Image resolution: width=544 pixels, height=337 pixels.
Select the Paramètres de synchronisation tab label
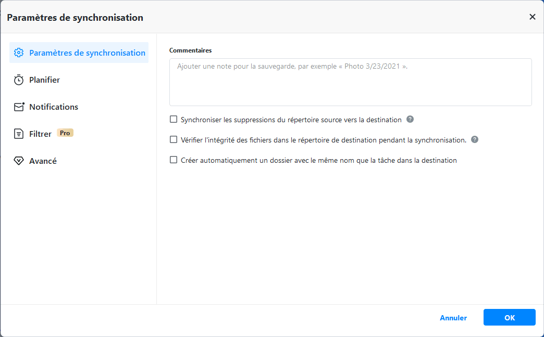pyautogui.click(x=87, y=53)
